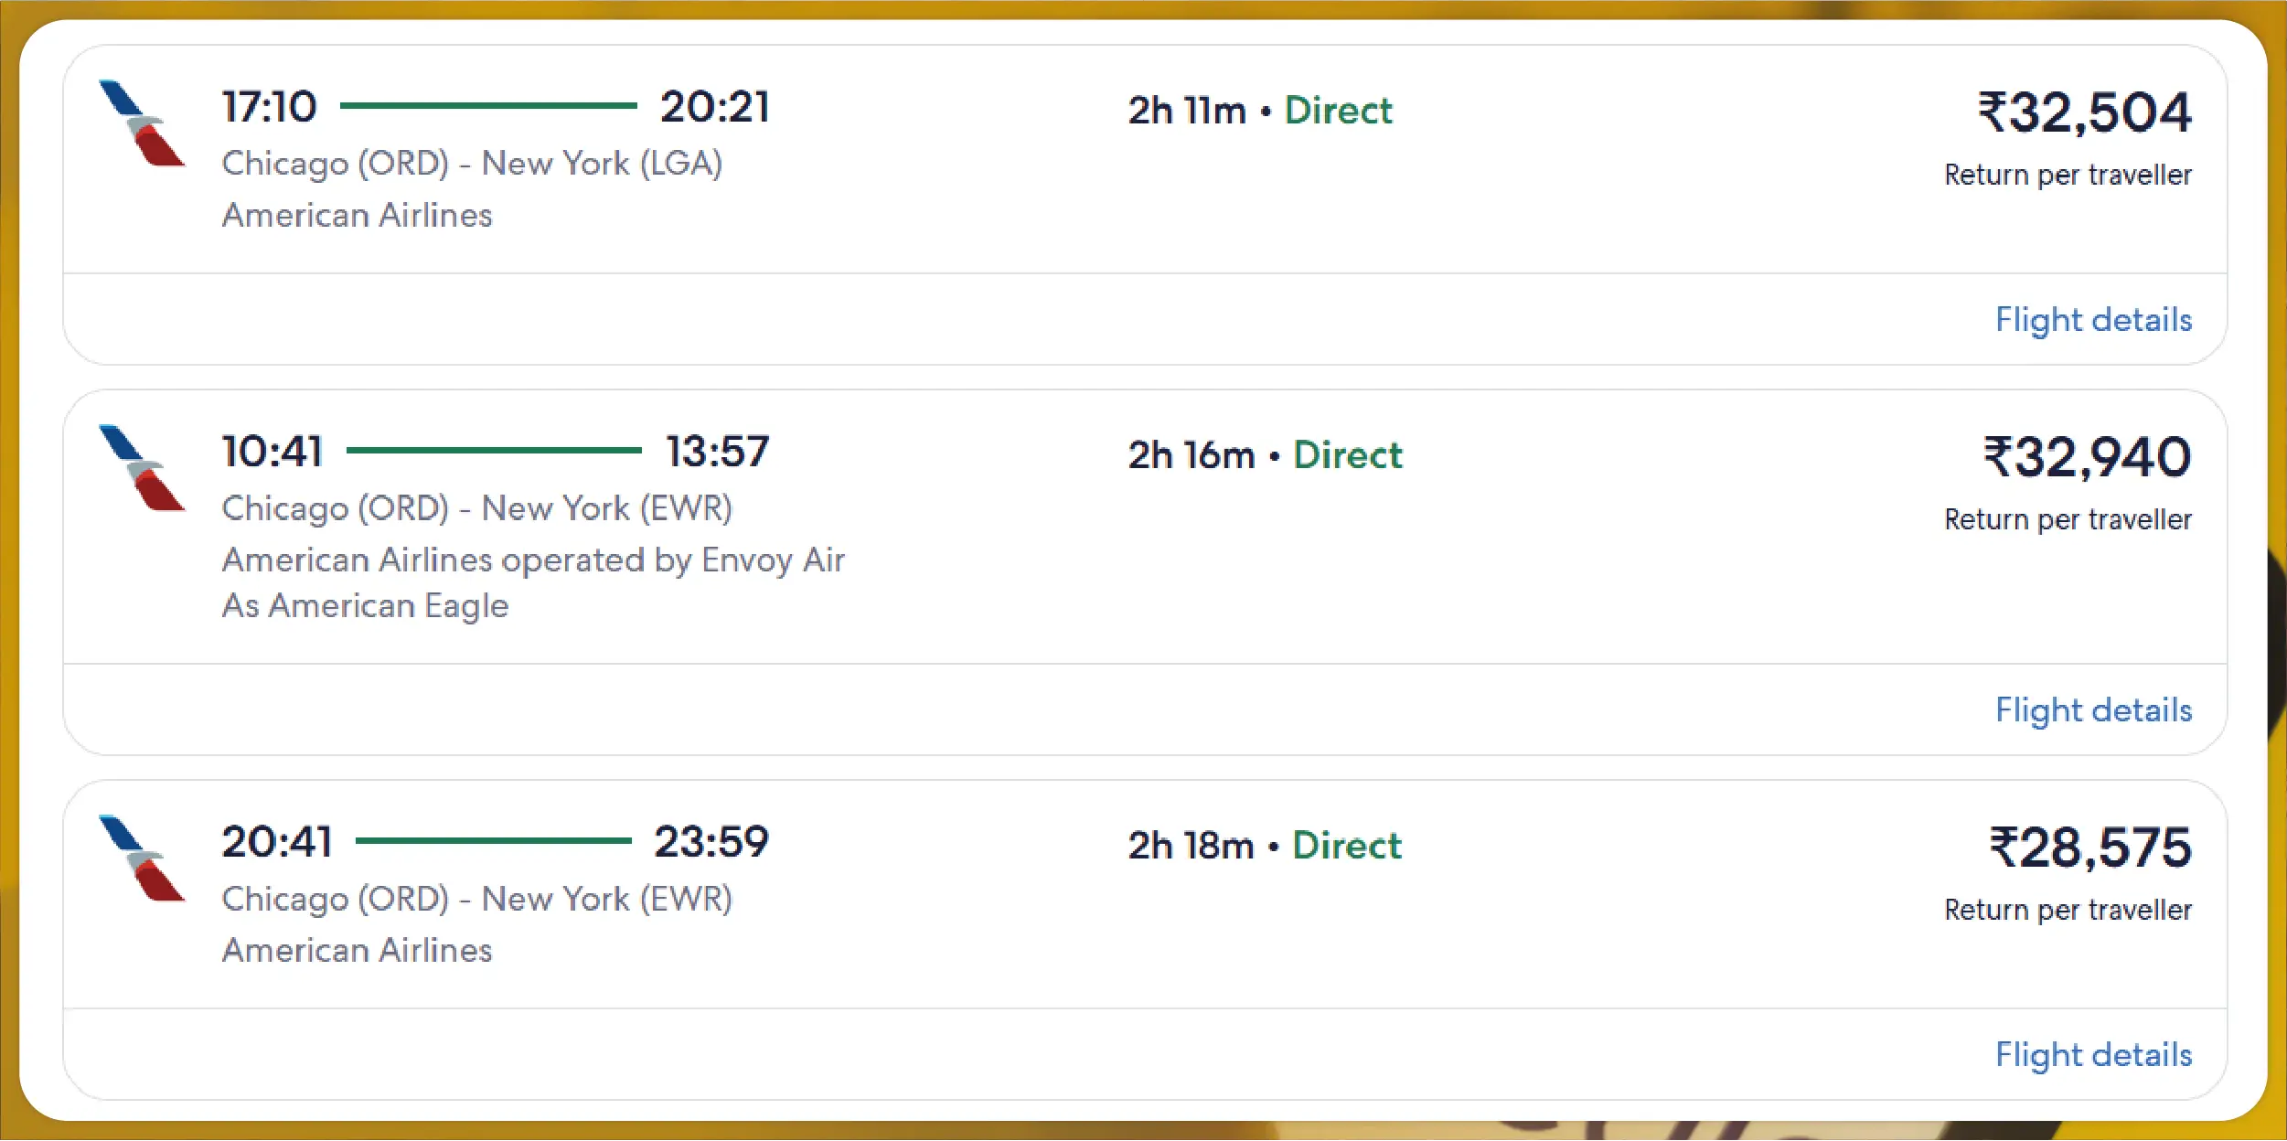Viewport: 2287px width, 1141px height.
Task: Click the airline logo on the 10:41 flight
Action: 142,468
